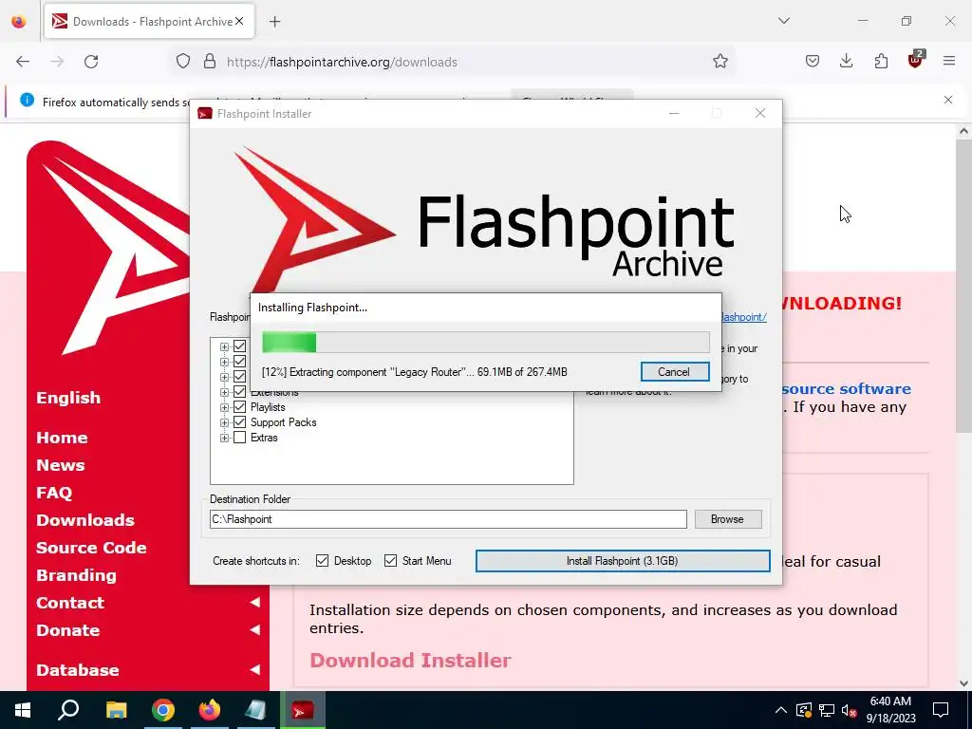Check the Extras component checkbox
972x729 pixels.
(x=239, y=438)
